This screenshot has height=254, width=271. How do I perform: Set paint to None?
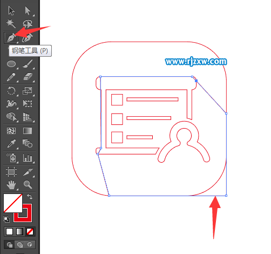pos(30,231)
